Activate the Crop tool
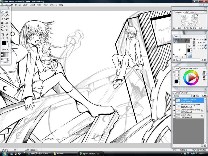 tap(3, 34)
